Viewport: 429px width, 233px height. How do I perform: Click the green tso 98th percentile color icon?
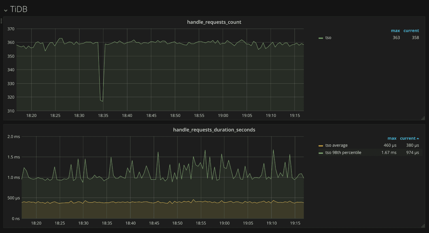coord(321,153)
